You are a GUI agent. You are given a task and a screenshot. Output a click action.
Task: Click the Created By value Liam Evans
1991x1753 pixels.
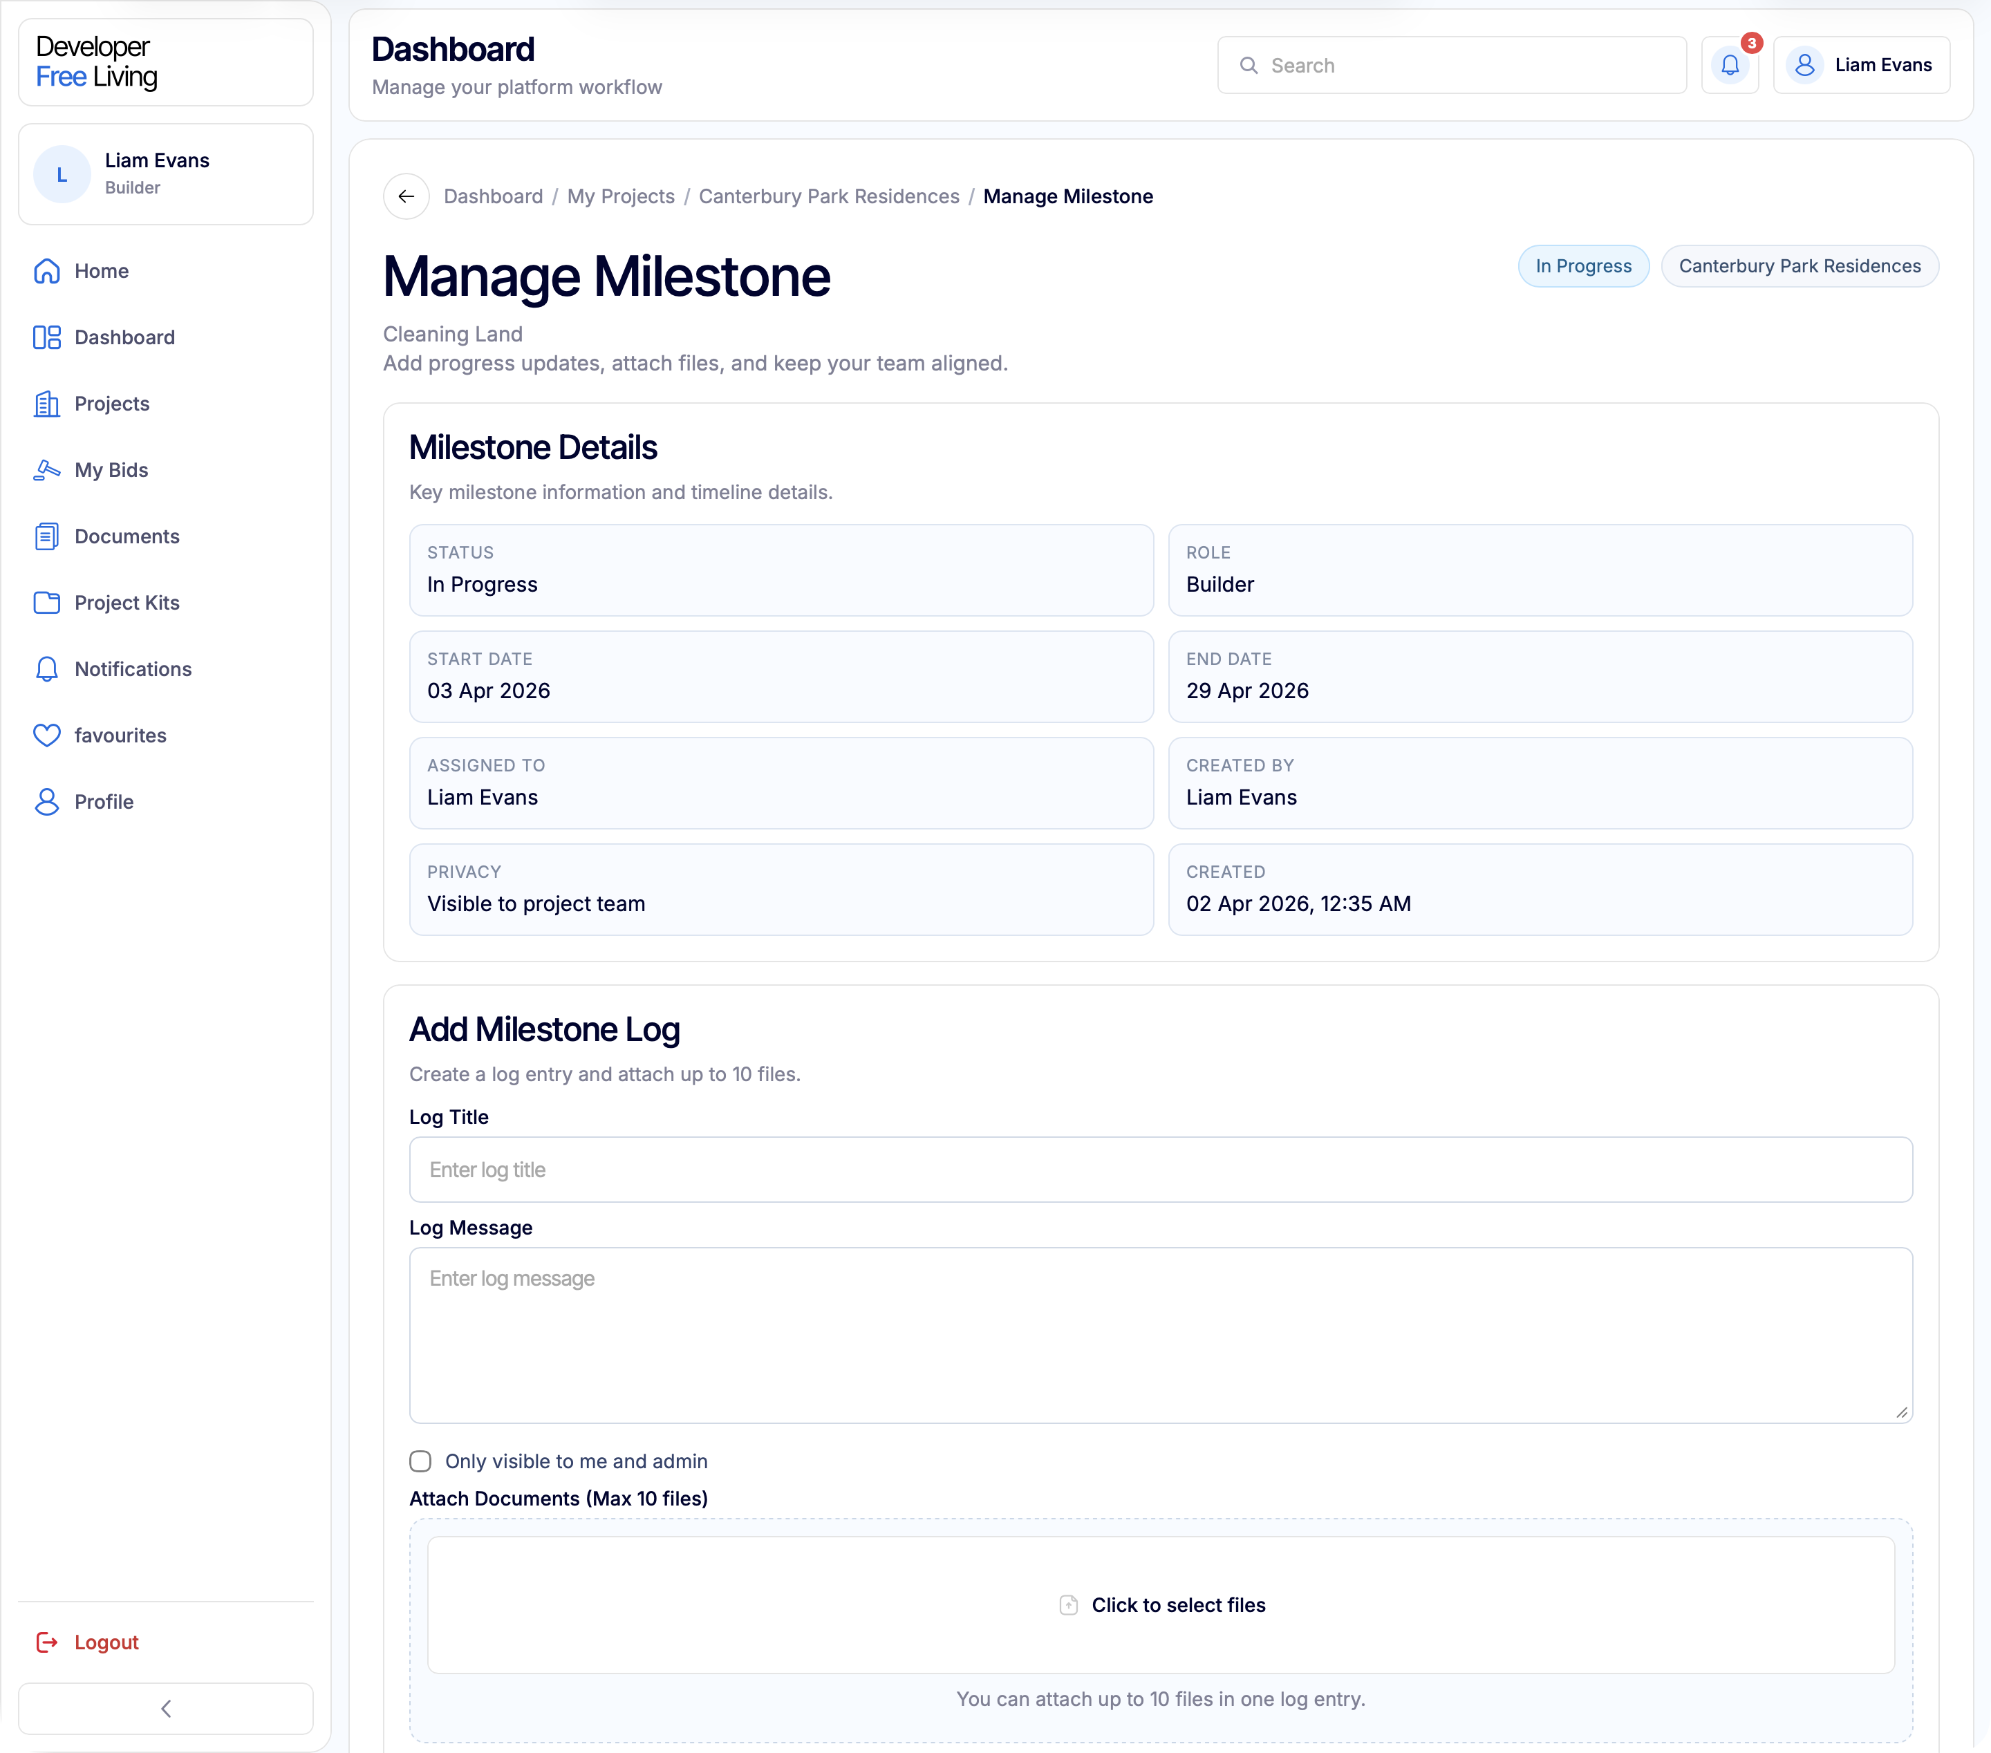coord(1241,798)
